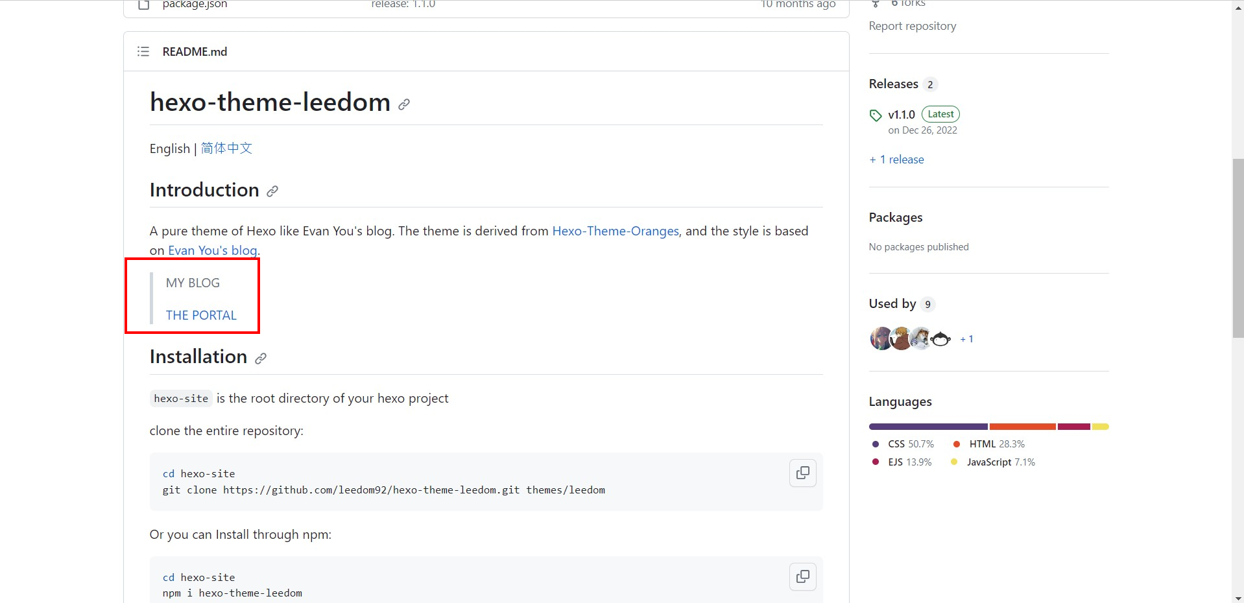
Task: Copy anchor link beside hexo-theme-leedom heading
Action: click(404, 104)
